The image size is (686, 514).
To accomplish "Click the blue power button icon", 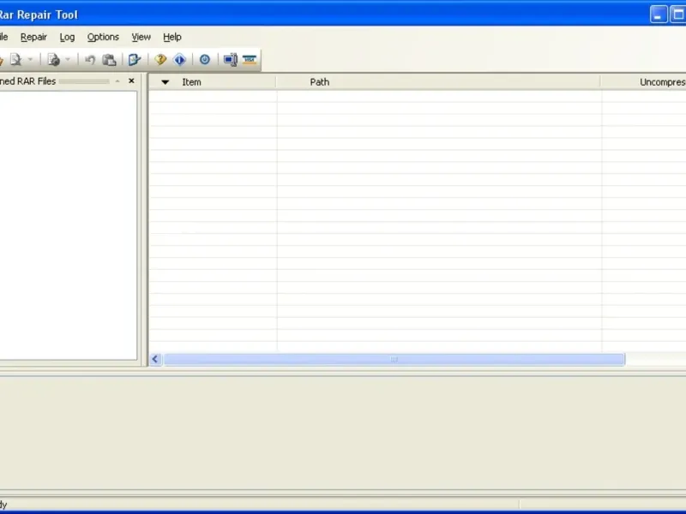I will pyautogui.click(x=205, y=59).
